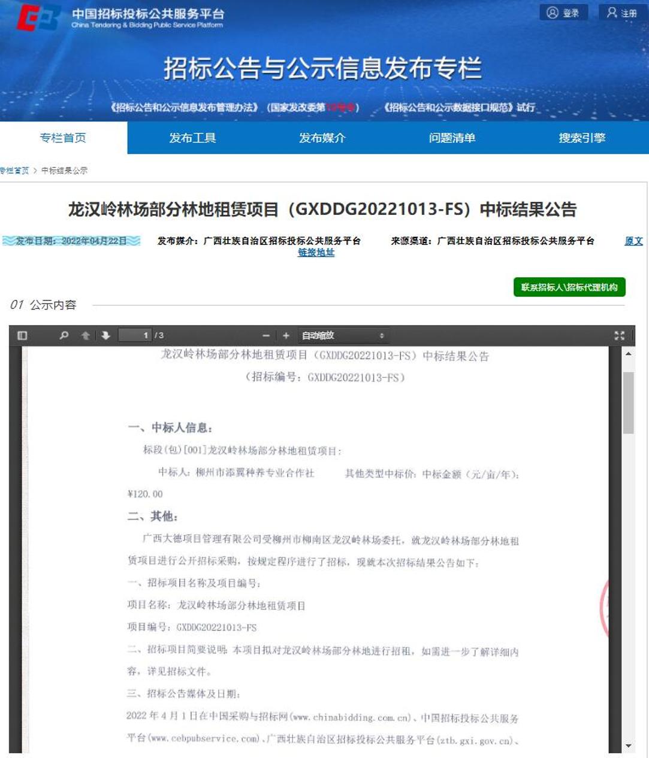Click 二、其他 heading in PDF
The width and height of the screenshot is (649, 758).
(153, 516)
